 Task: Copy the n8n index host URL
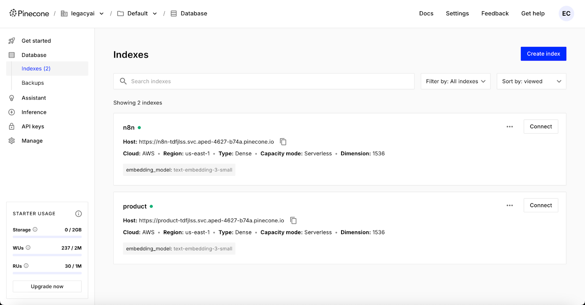[283, 142]
